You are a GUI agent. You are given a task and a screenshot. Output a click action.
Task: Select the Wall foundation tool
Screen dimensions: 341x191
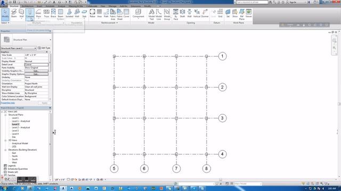click(77, 13)
